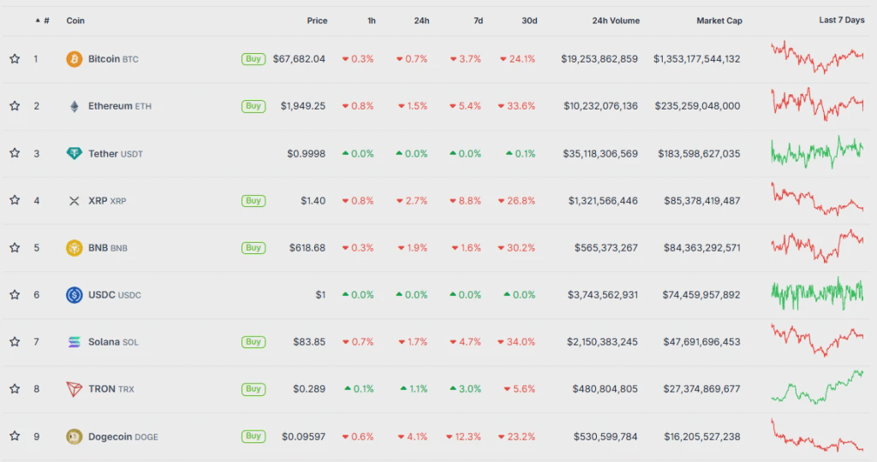Add Dogecoin to watchlist via star
This screenshot has width=877, height=462.
click(15, 436)
